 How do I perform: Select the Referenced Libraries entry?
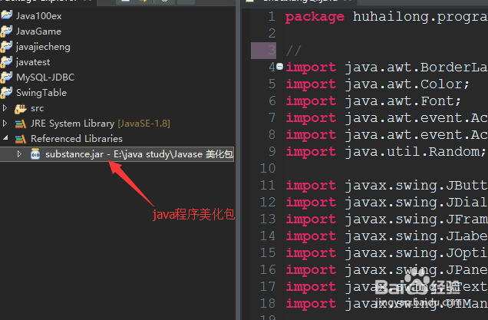(77, 139)
